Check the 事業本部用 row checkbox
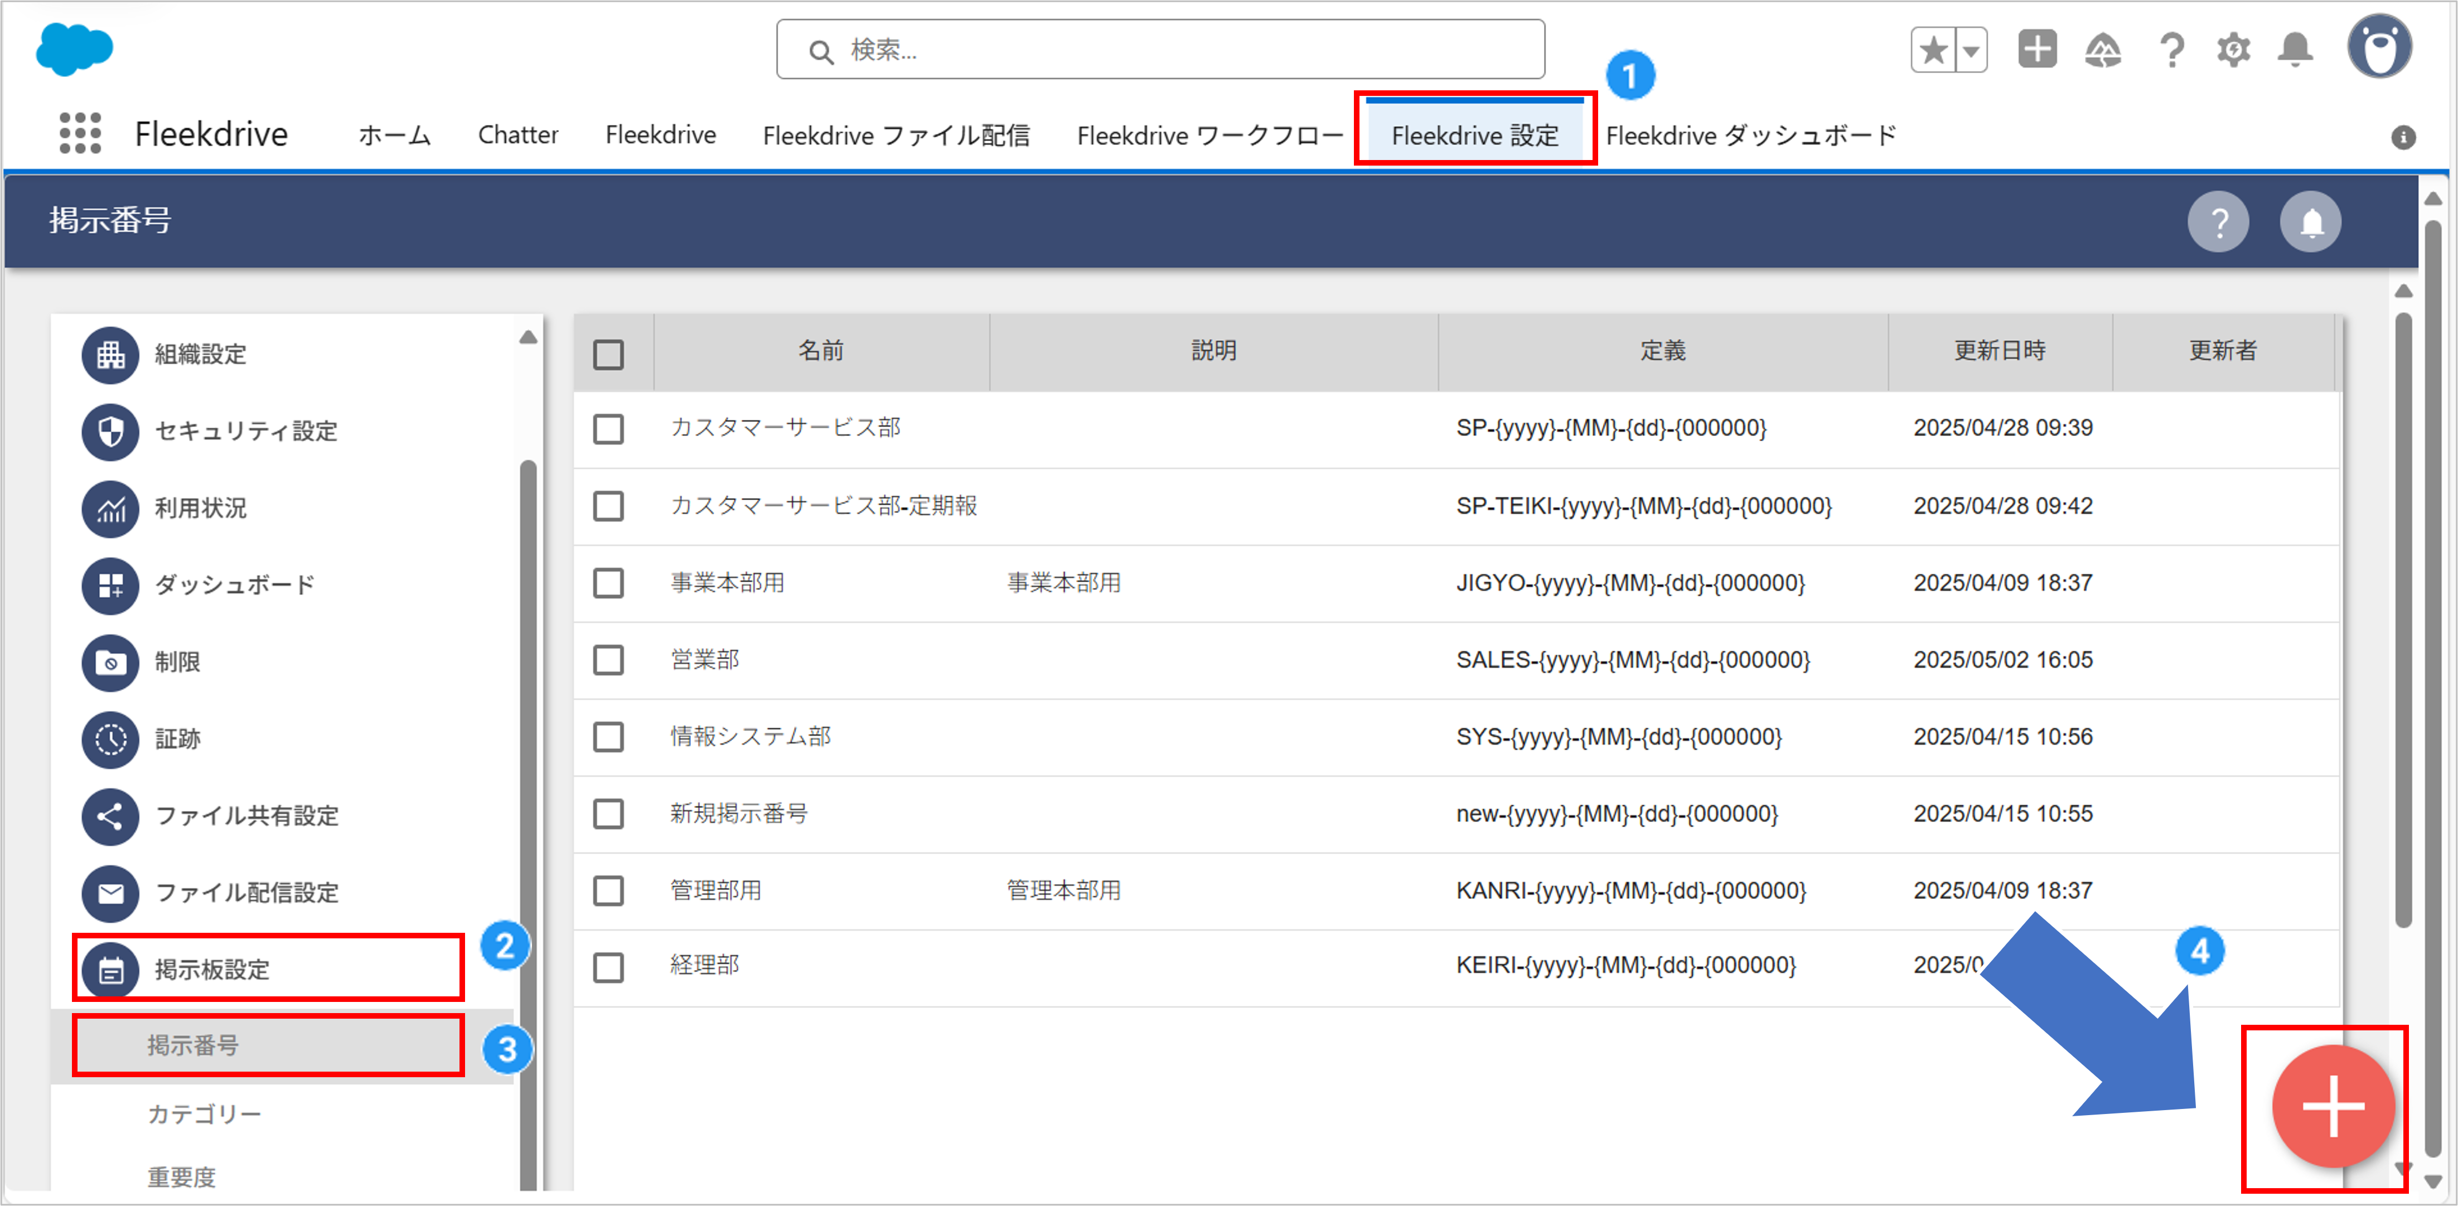Screen dimensions: 2458x1206 click(x=609, y=583)
